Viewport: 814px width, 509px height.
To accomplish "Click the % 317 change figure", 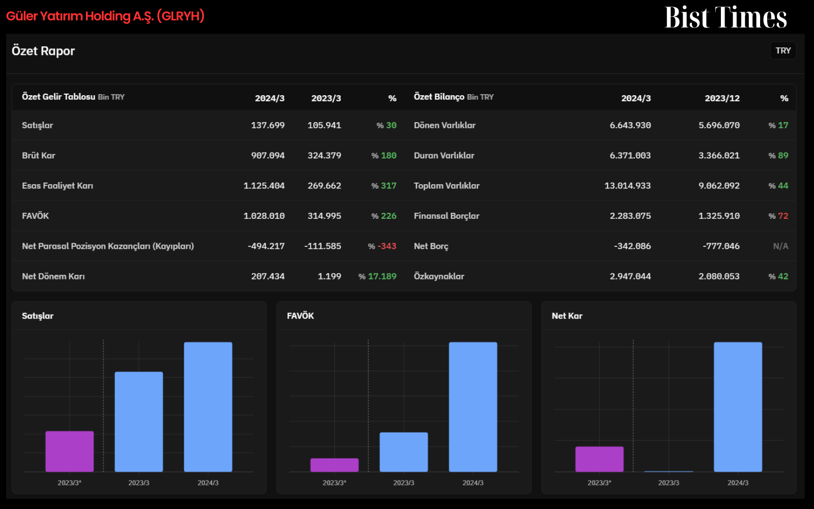I will click(x=384, y=186).
